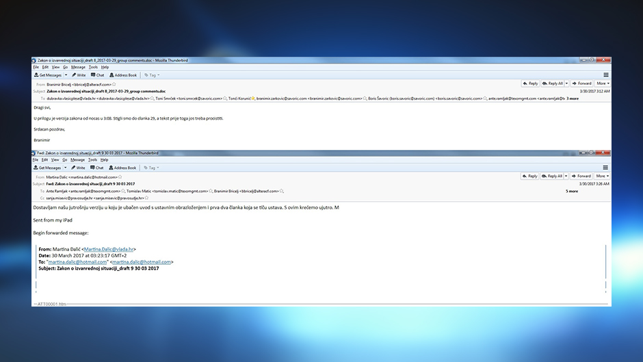The width and height of the screenshot is (643, 362).
Task: Open Chat in the Martina Dalic email window
Action: point(97,168)
